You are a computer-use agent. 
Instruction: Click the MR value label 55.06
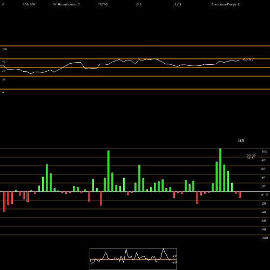pos(251,155)
